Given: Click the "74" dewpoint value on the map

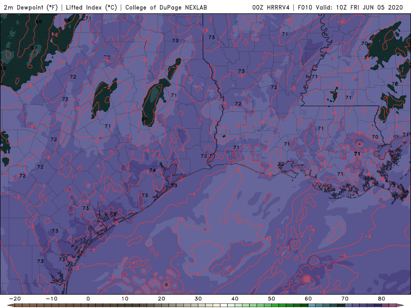Looking at the screenshot, I should 153,170.
